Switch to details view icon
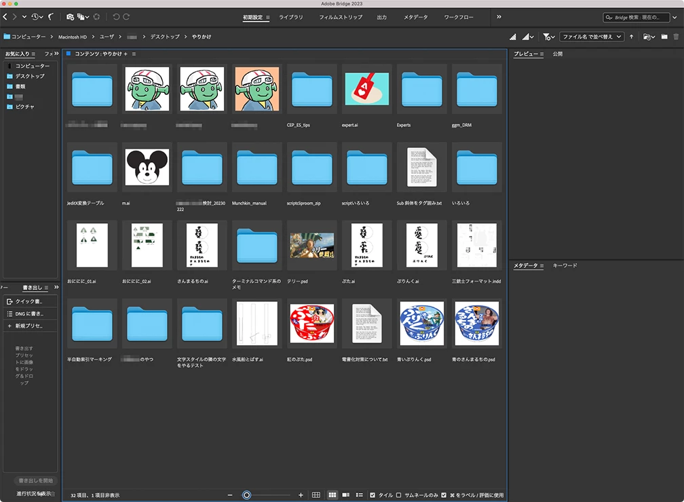Image resolution: width=684 pixels, height=502 pixels. (x=346, y=495)
